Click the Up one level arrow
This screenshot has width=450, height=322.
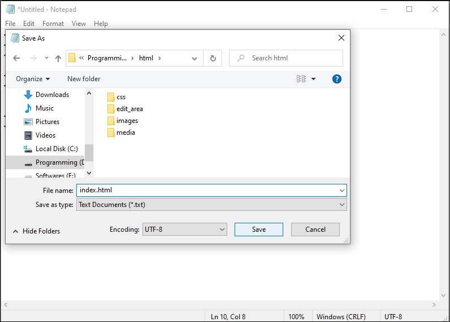pos(58,58)
